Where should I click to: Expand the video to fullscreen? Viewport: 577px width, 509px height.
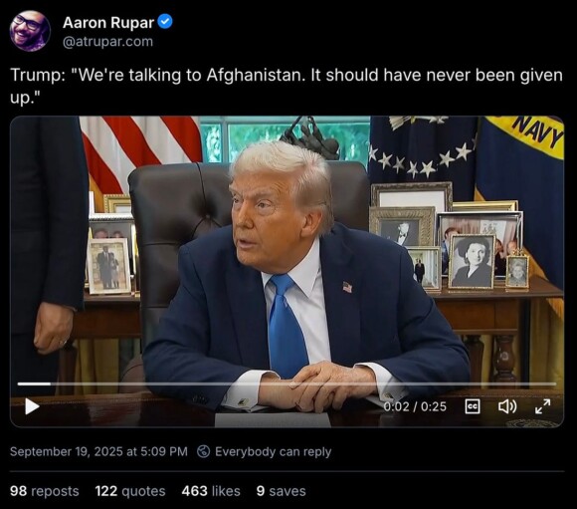(x=543, y=406)
